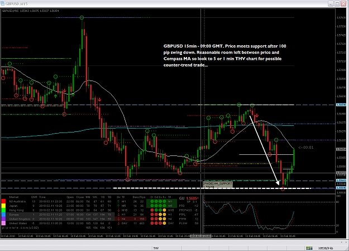Select the Japan yellow session swatch
This screenshot has height=251, width=349.
coord(3,206)
